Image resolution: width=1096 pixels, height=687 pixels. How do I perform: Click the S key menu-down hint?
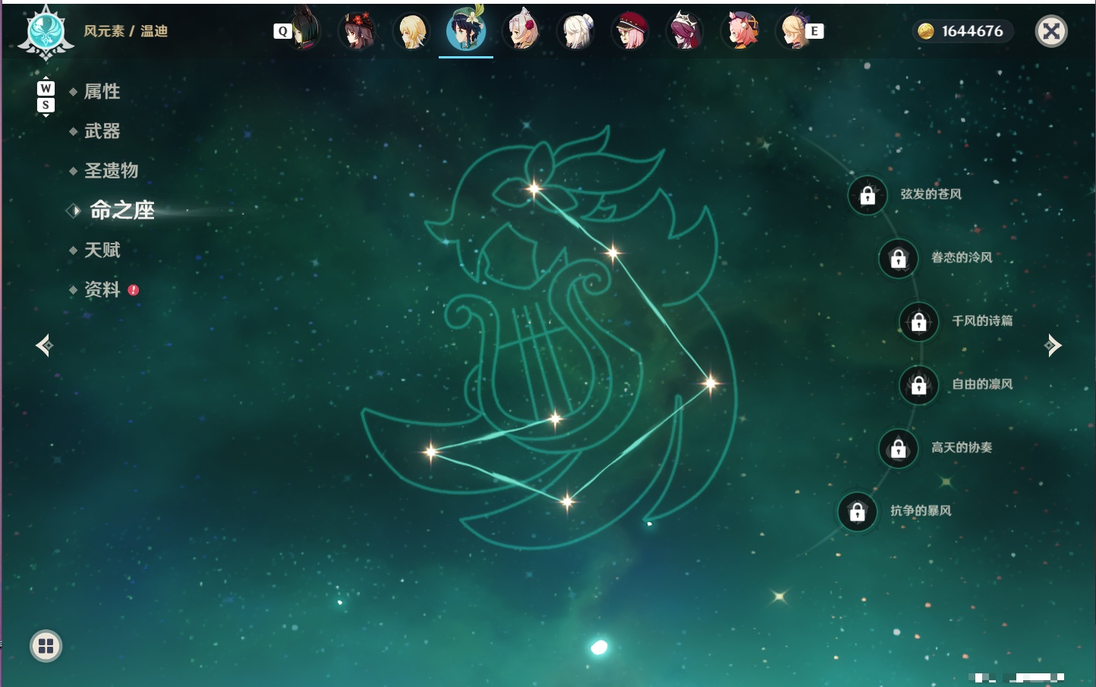point(46,106)
